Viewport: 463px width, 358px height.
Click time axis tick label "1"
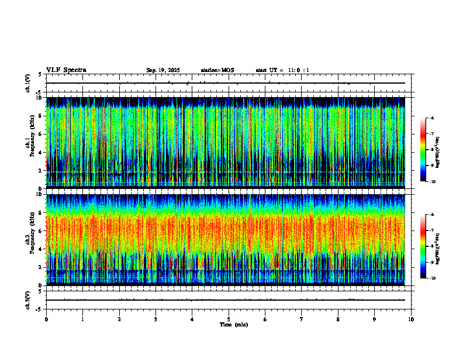(82, 319)
